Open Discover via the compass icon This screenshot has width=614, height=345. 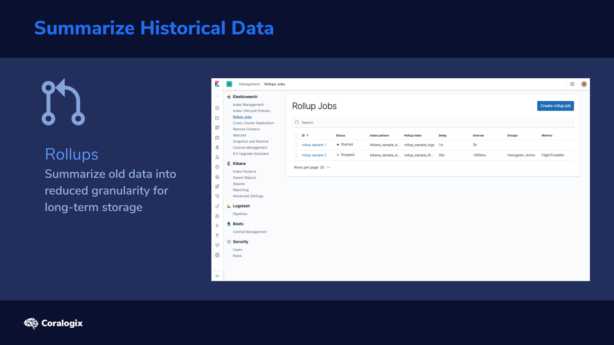(x=217, y=108)
